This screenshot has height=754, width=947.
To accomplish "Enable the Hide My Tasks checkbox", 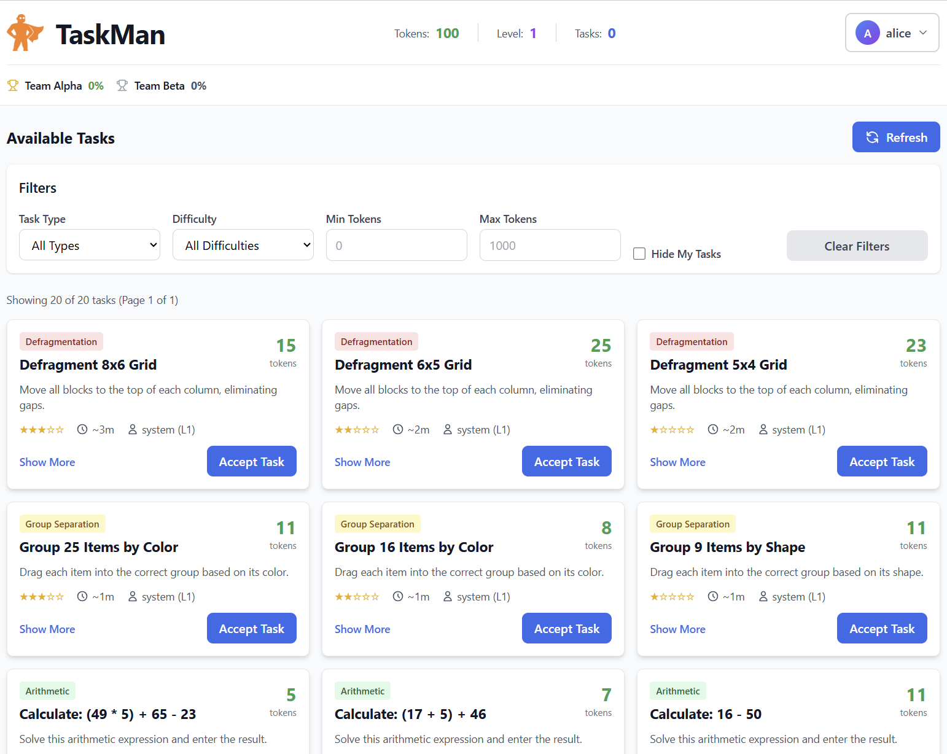I will pyautogui.click(x=639, y=254).
